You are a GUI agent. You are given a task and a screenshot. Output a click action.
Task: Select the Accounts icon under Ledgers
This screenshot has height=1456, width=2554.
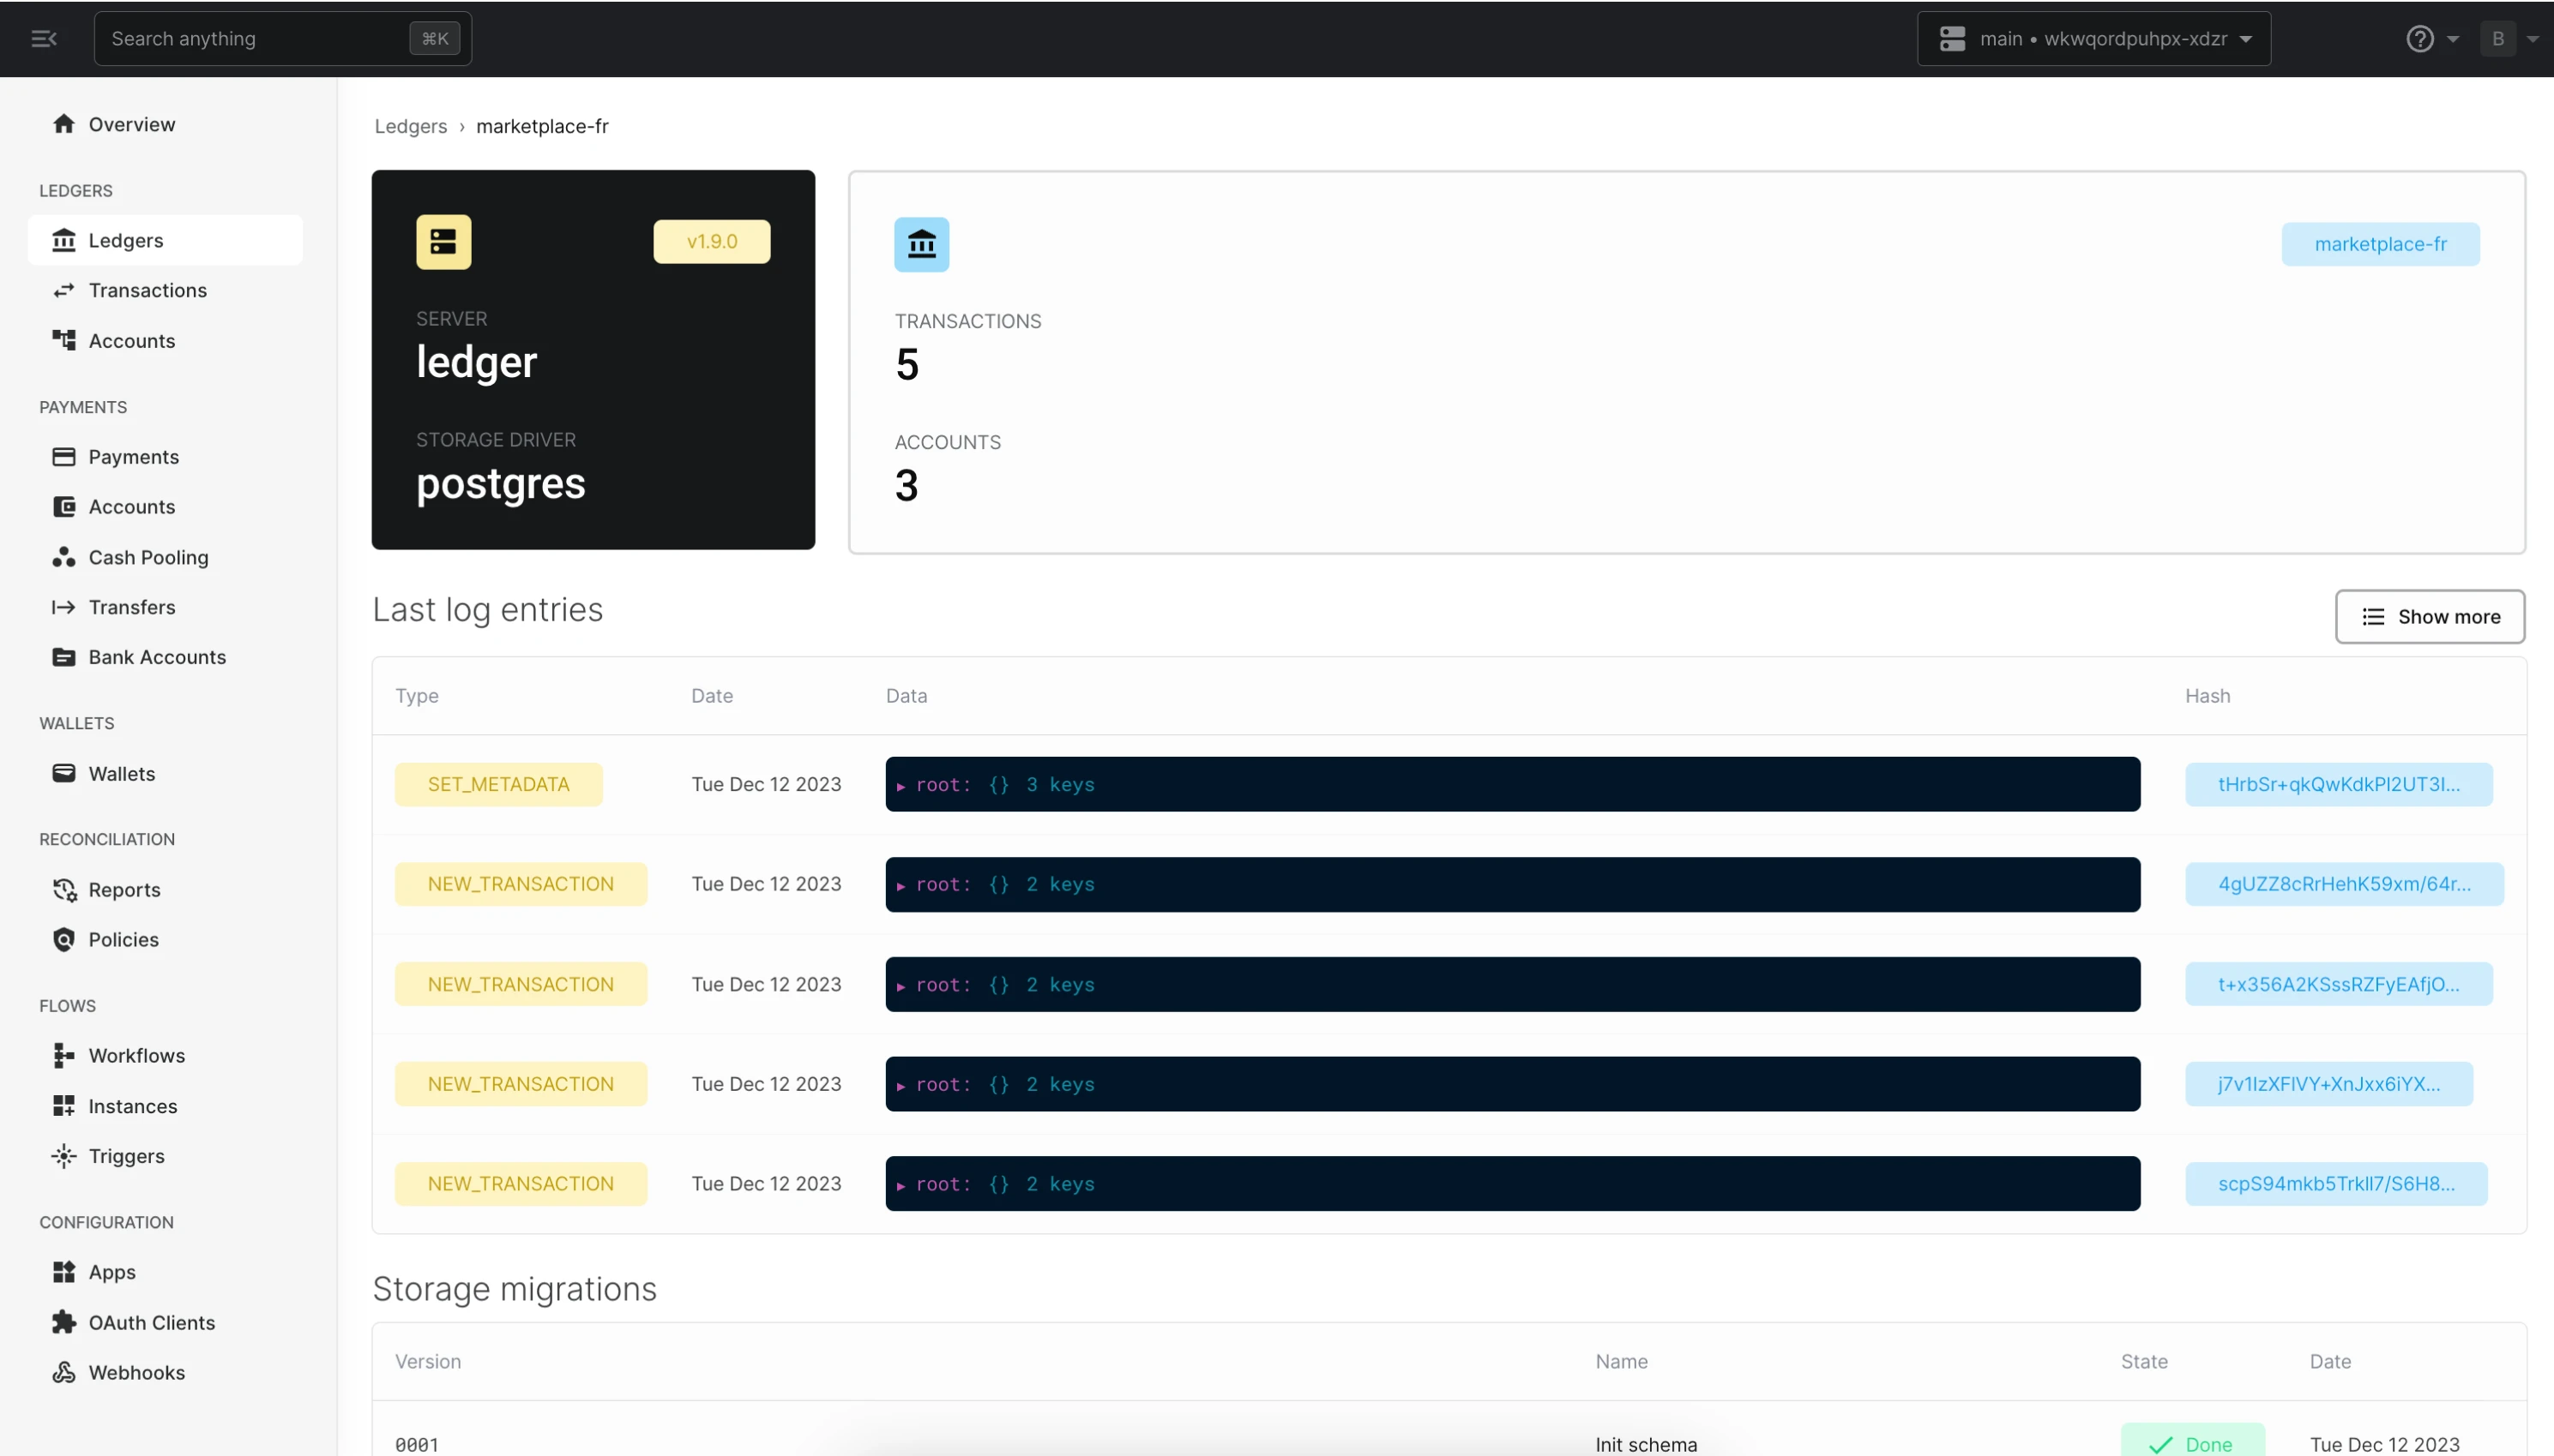tap(64, 340)
